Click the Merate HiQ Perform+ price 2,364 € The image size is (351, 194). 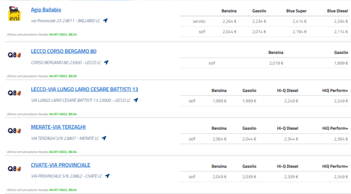coord(341,139)
